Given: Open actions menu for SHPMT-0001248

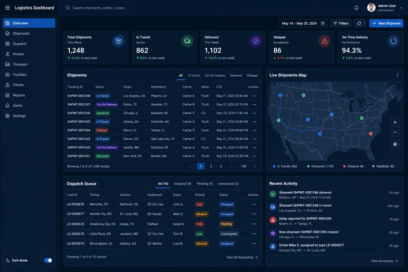Looking at the screenshot, I should pyautogui.click(x=254, y=96).
